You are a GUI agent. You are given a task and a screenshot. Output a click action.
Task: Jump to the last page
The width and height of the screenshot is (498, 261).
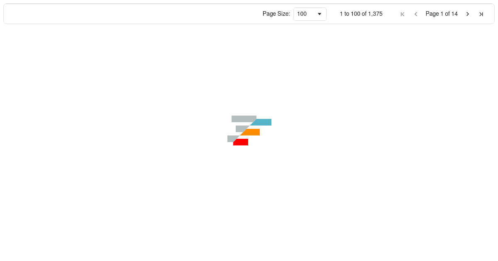point(481,14)
